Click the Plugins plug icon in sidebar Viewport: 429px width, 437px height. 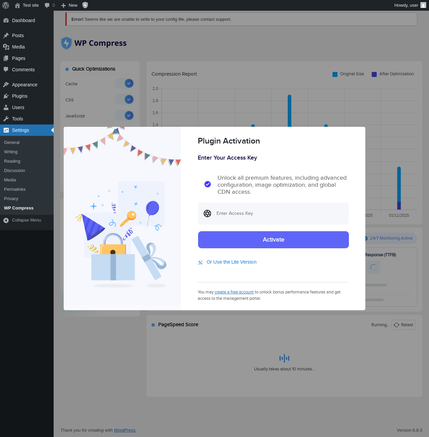coord(6,96)
